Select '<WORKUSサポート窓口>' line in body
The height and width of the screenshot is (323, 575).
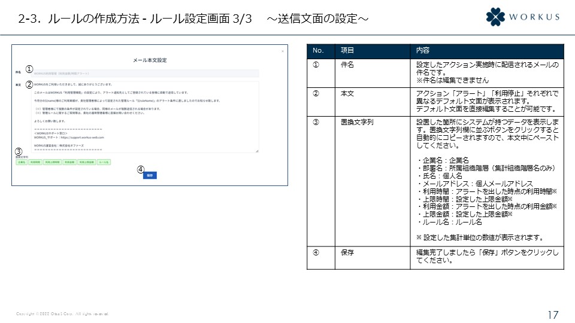click(50, 133)
